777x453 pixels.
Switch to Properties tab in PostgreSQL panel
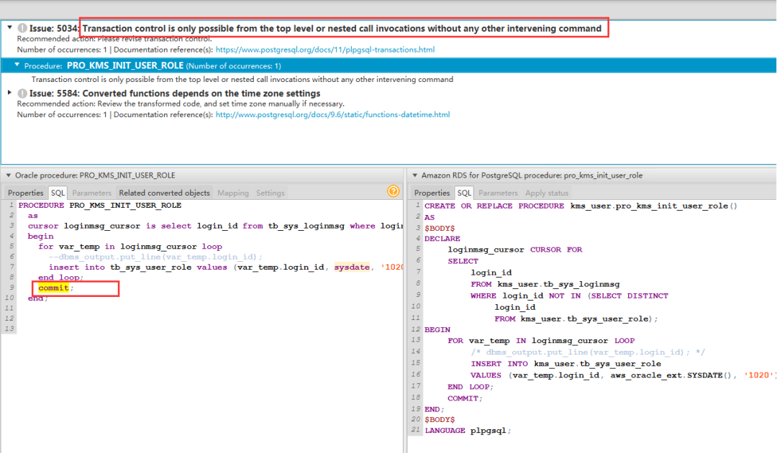point(432,193)
